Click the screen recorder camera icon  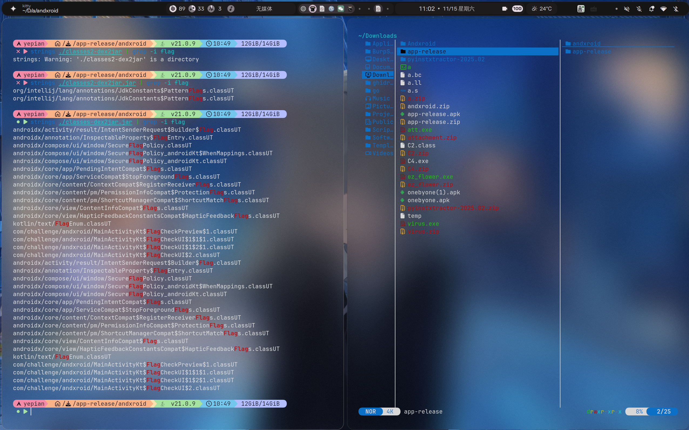click(x=505, y=9)
